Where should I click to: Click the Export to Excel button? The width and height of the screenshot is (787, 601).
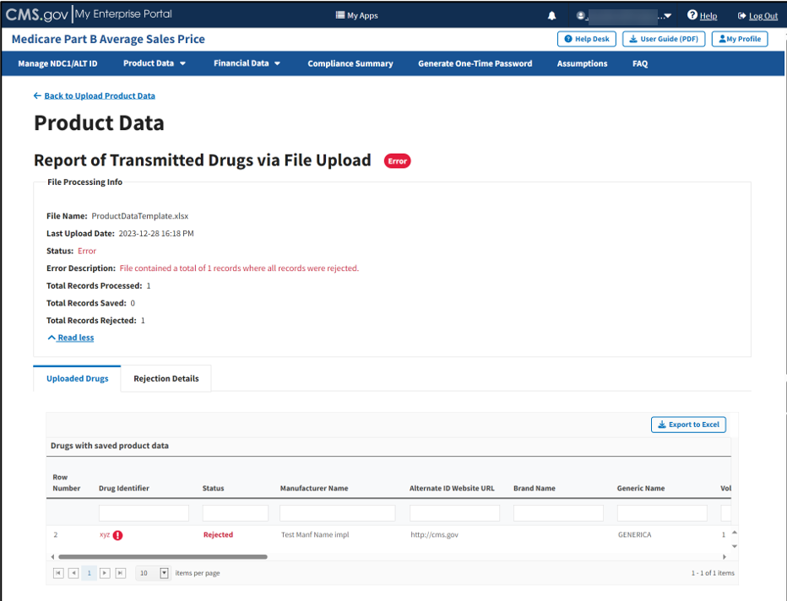688,425
